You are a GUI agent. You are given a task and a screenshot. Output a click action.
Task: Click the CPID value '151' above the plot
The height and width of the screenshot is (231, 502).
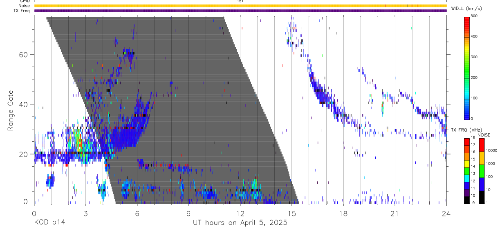[x=240, y=1]
